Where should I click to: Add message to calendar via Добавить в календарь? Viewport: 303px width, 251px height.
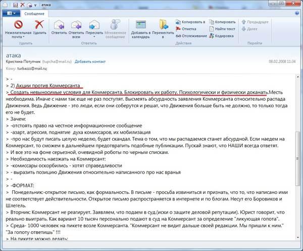[141, 29]
